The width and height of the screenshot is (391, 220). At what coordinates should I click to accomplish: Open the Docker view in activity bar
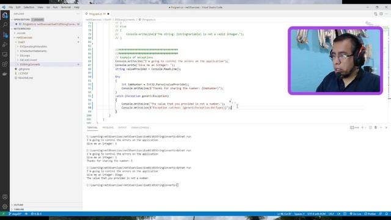coord(5,74)
